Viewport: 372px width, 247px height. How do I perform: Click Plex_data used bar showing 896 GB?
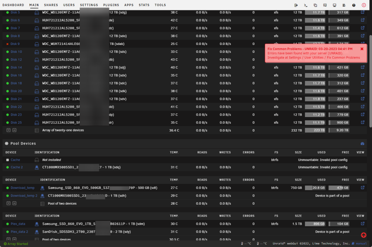click(315, 224)
